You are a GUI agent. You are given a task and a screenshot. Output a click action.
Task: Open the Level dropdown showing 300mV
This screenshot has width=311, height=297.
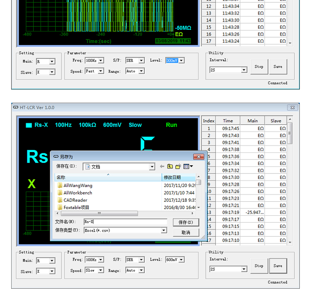click(181, 60)
